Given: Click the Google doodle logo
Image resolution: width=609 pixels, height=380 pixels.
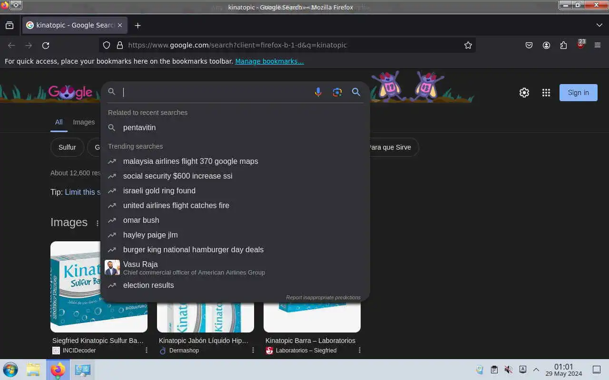Looking at the screenshot, I should tap(70, 92).
